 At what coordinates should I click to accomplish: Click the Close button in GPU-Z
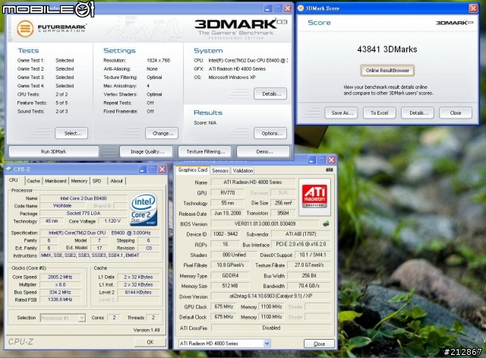click(x=319, y=344)
